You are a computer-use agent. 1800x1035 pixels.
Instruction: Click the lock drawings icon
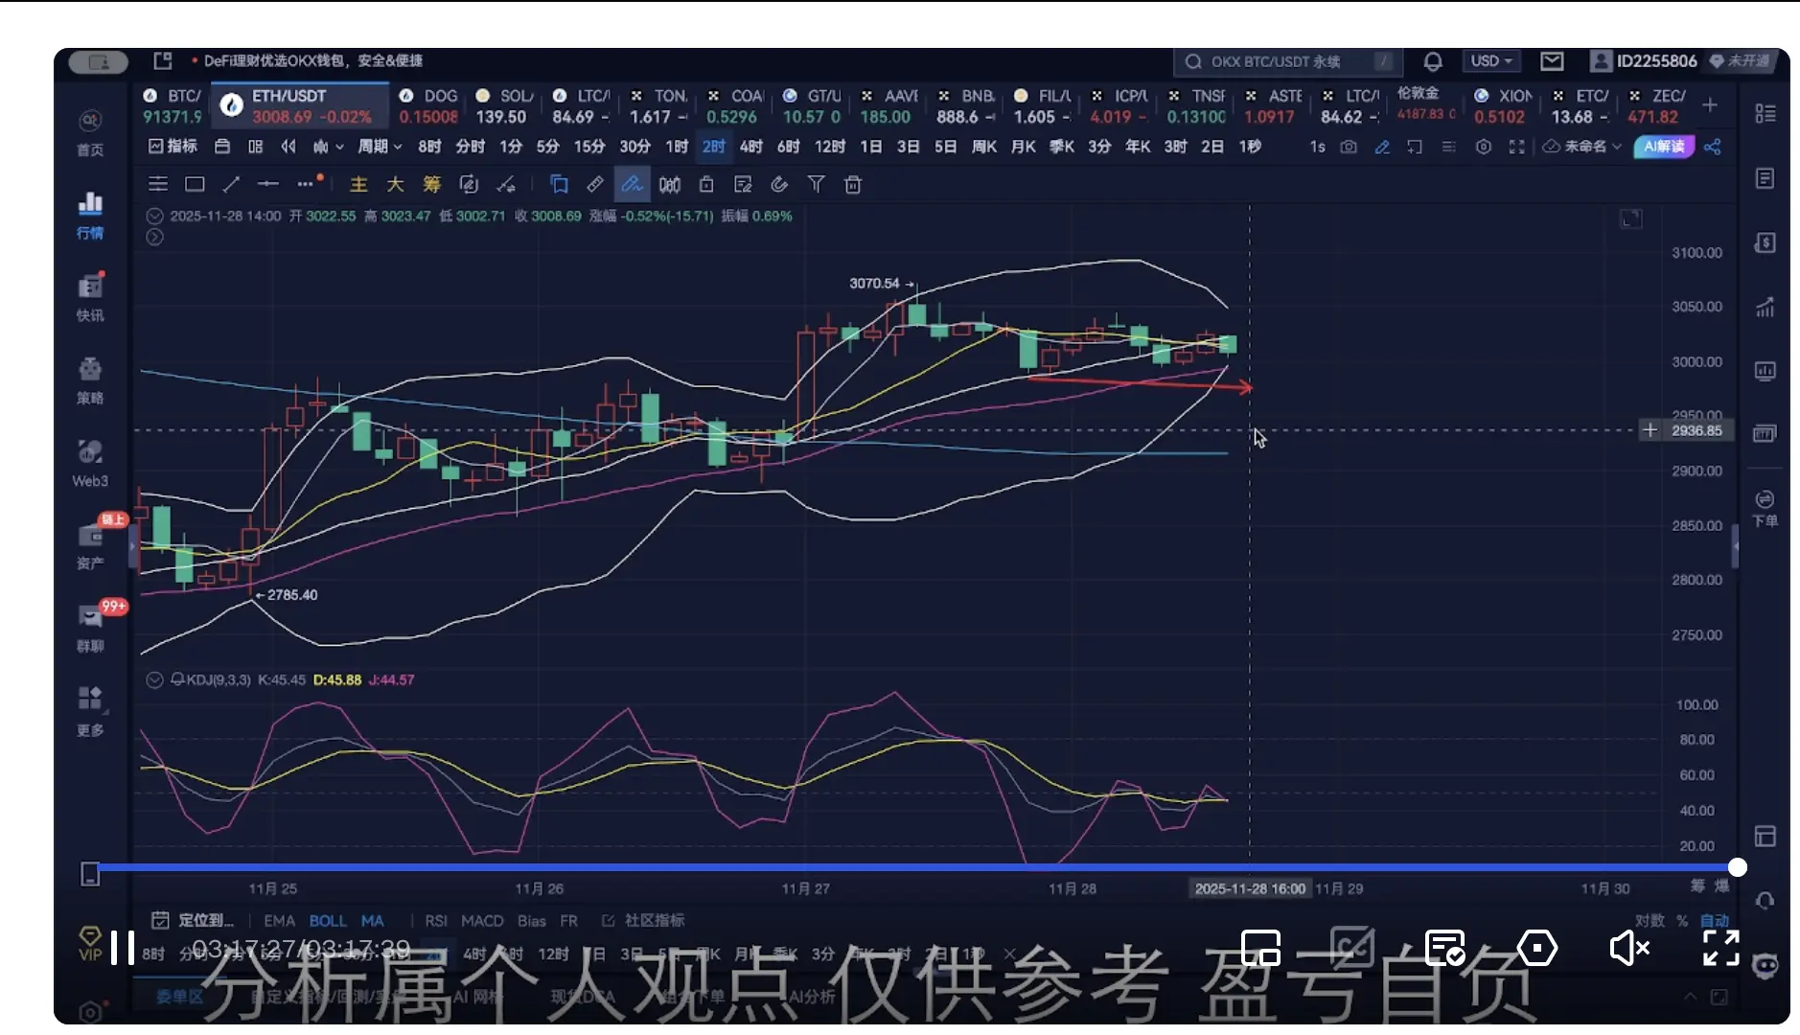point(706,184)
